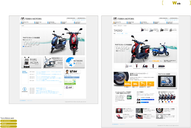Choose the blue color swatch
The height and width of the screenshot is (128, 191).
(169, 102)
